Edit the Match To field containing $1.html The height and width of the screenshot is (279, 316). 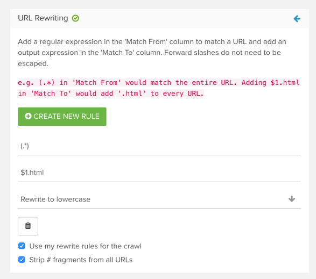click(x=159, y=173)
